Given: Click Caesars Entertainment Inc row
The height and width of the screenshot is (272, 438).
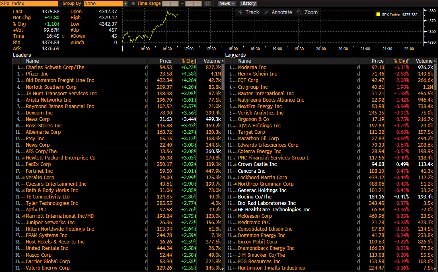Looking at the screenshot, I should point(56,184).
